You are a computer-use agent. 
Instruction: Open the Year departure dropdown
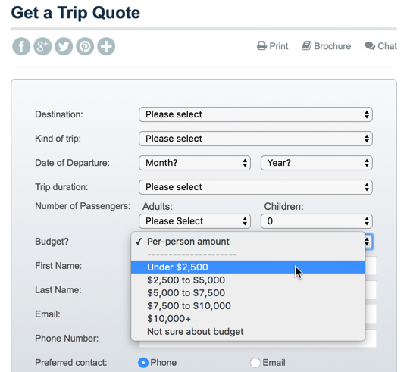(316, 163)
